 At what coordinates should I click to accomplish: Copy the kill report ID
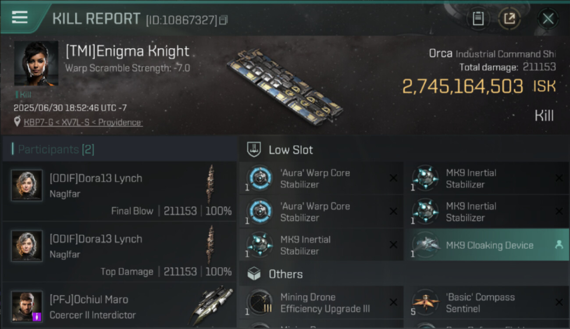(224, 20)
